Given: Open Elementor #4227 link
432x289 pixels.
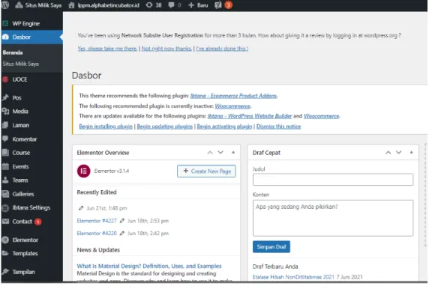Looking at the screenshot, I should coord(97,221).
